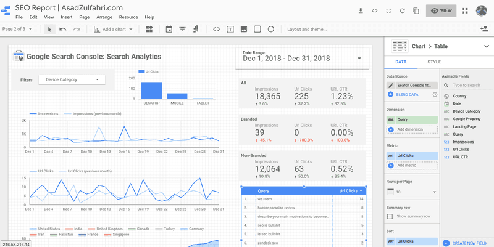Viewport: 494px width, 247px height.
Task: Click the 'we roam' table row
Action: [x=304, y=199]
